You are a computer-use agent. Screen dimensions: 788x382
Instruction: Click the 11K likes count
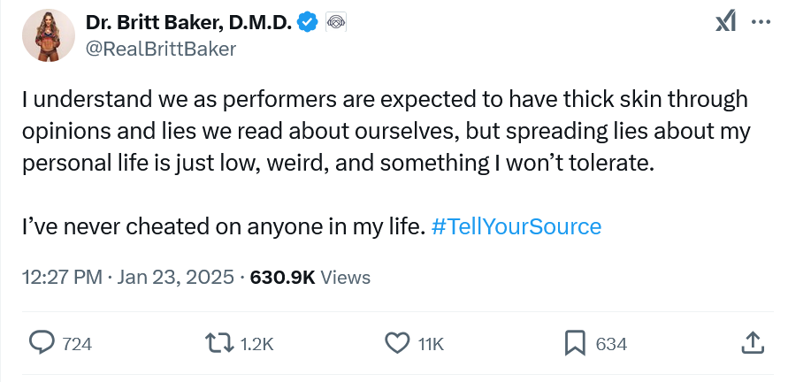pyautogui.click(x=431, y=344)
